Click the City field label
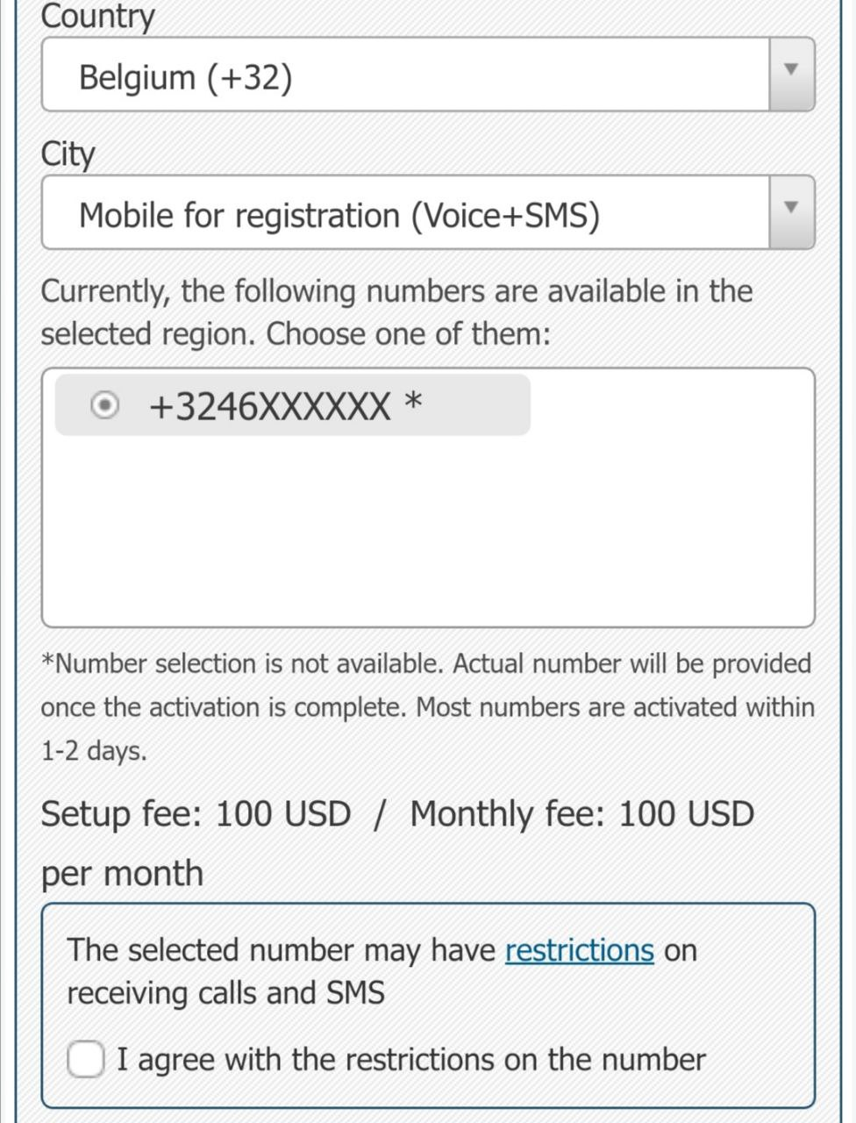Image resolution: width=856 pixels, height=1123 pixels. point(68,154)
